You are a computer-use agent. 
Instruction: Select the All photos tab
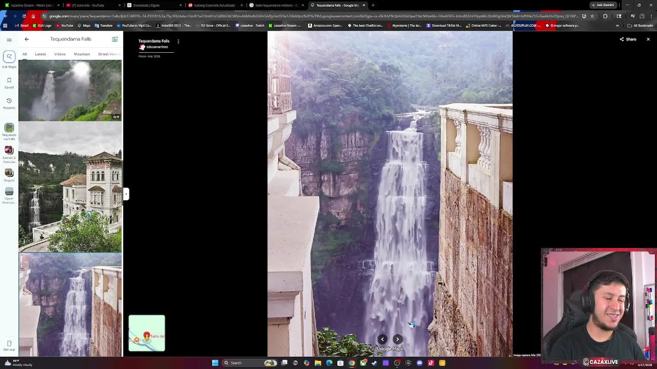pyautogui.click(x=25, y=54)
